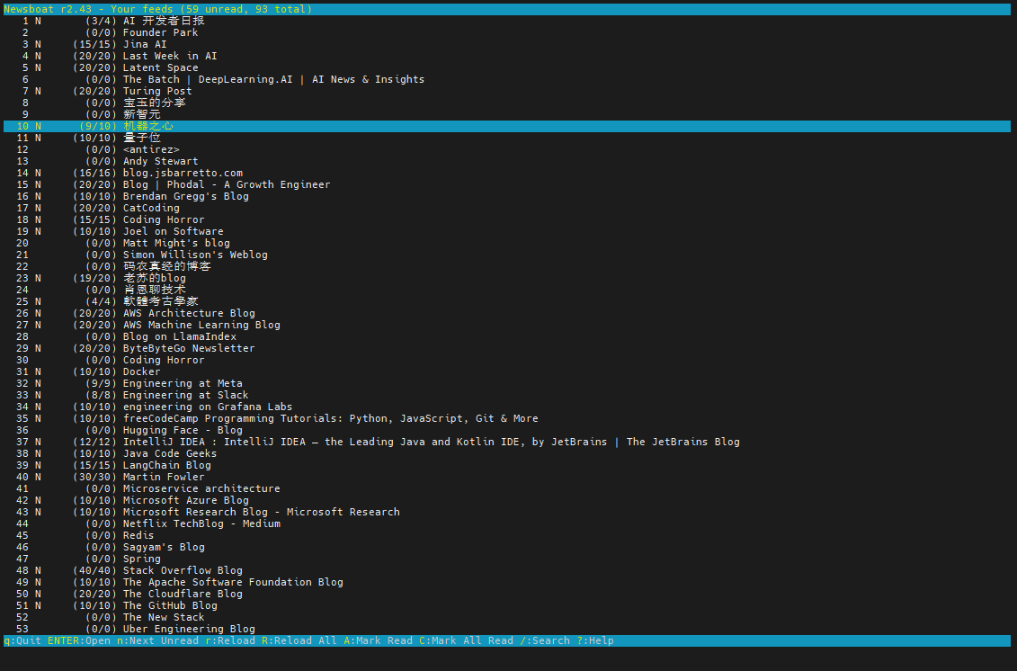The width and height of the screenshot is (1017, 671).
Task: Open the Hugging Face - Blog feed
Action: [x=183, y=430]
